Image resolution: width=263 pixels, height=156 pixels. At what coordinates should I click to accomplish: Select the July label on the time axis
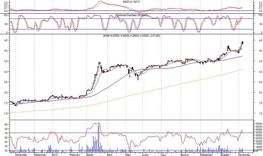(x=164, y=155)
